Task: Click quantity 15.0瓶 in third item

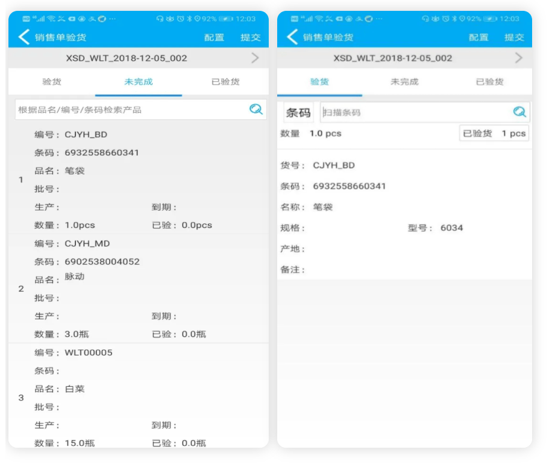Action: click(80, 443)
